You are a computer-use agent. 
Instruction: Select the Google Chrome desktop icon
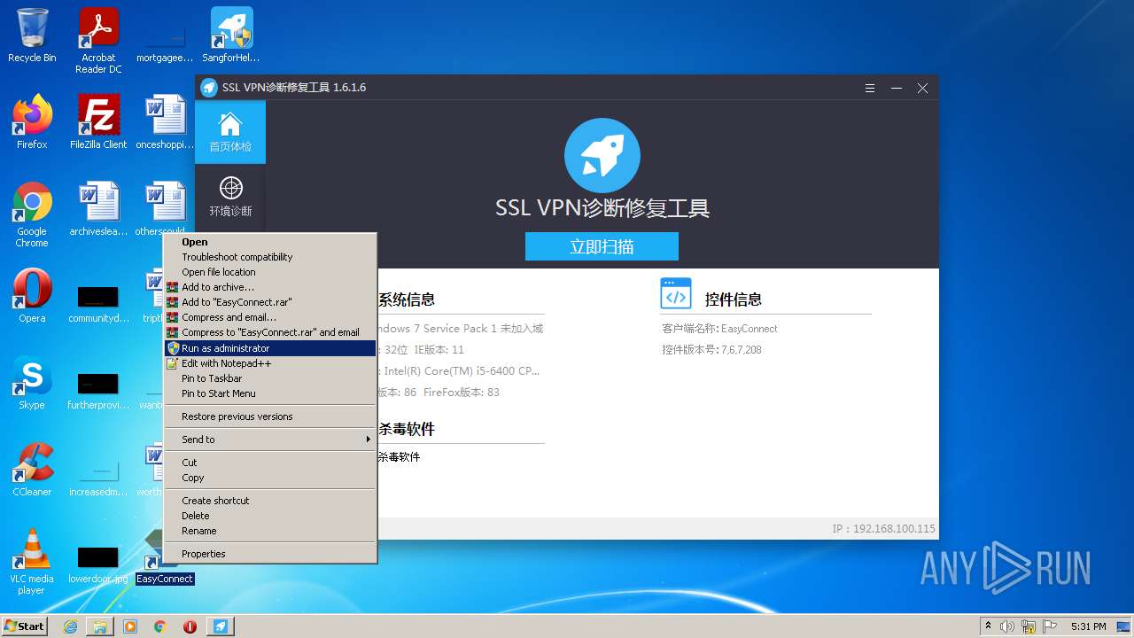tap(32, 214)
